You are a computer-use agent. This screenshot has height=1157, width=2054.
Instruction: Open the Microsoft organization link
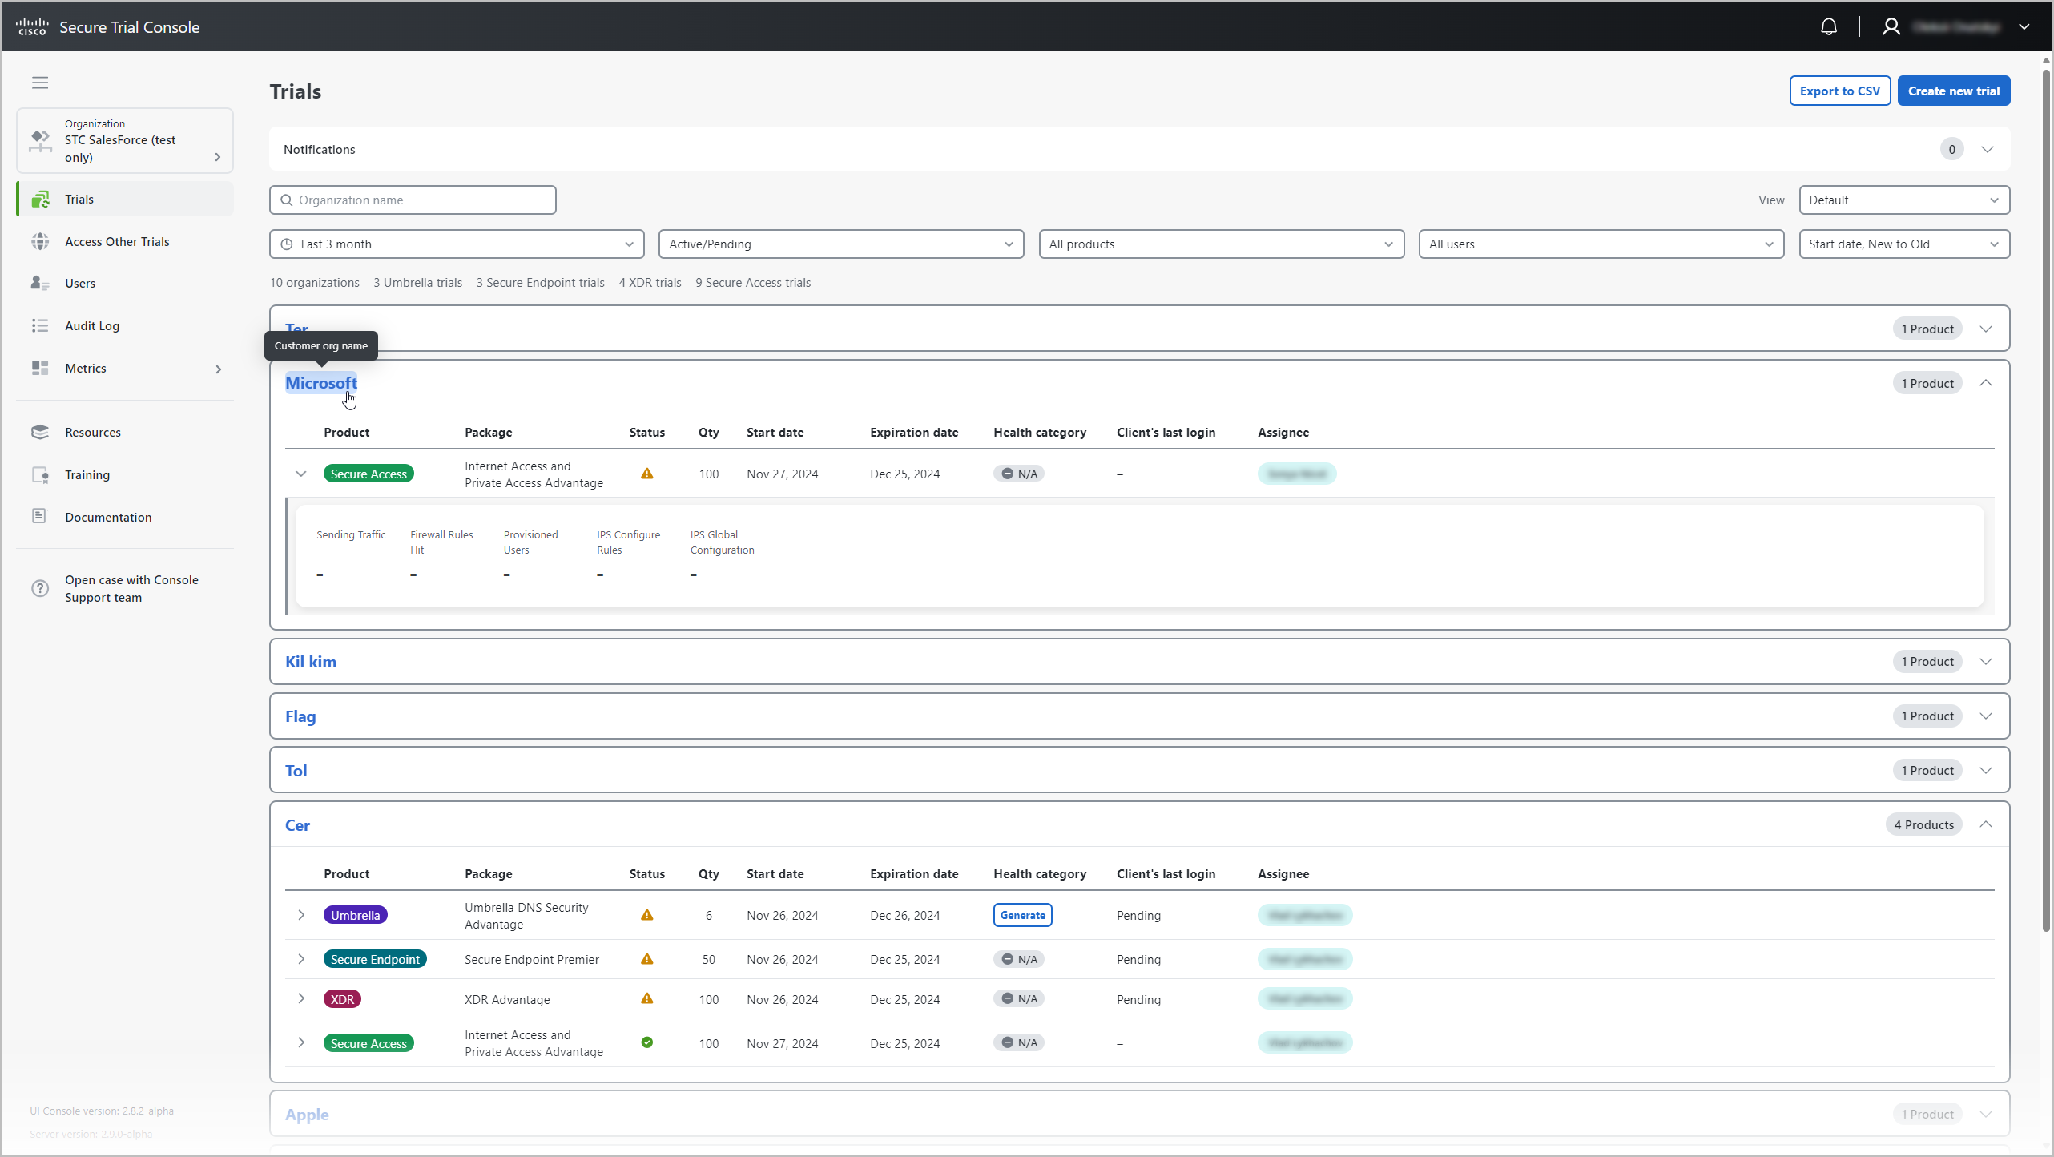321,383
